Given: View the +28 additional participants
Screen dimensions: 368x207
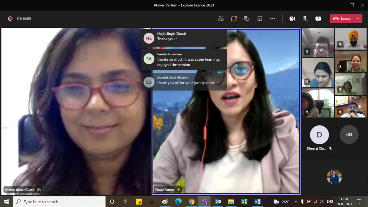Looking at the screenshot, I should [349, 135].
